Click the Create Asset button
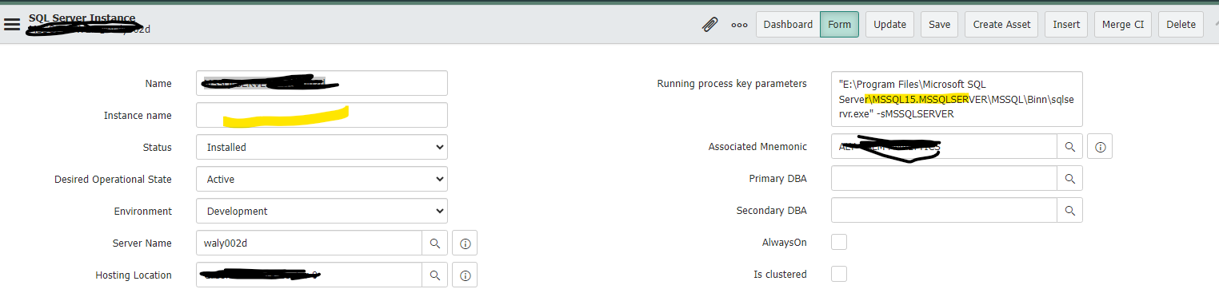 1001,24
